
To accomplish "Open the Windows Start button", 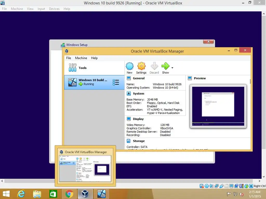I will [x=6, y=194].
